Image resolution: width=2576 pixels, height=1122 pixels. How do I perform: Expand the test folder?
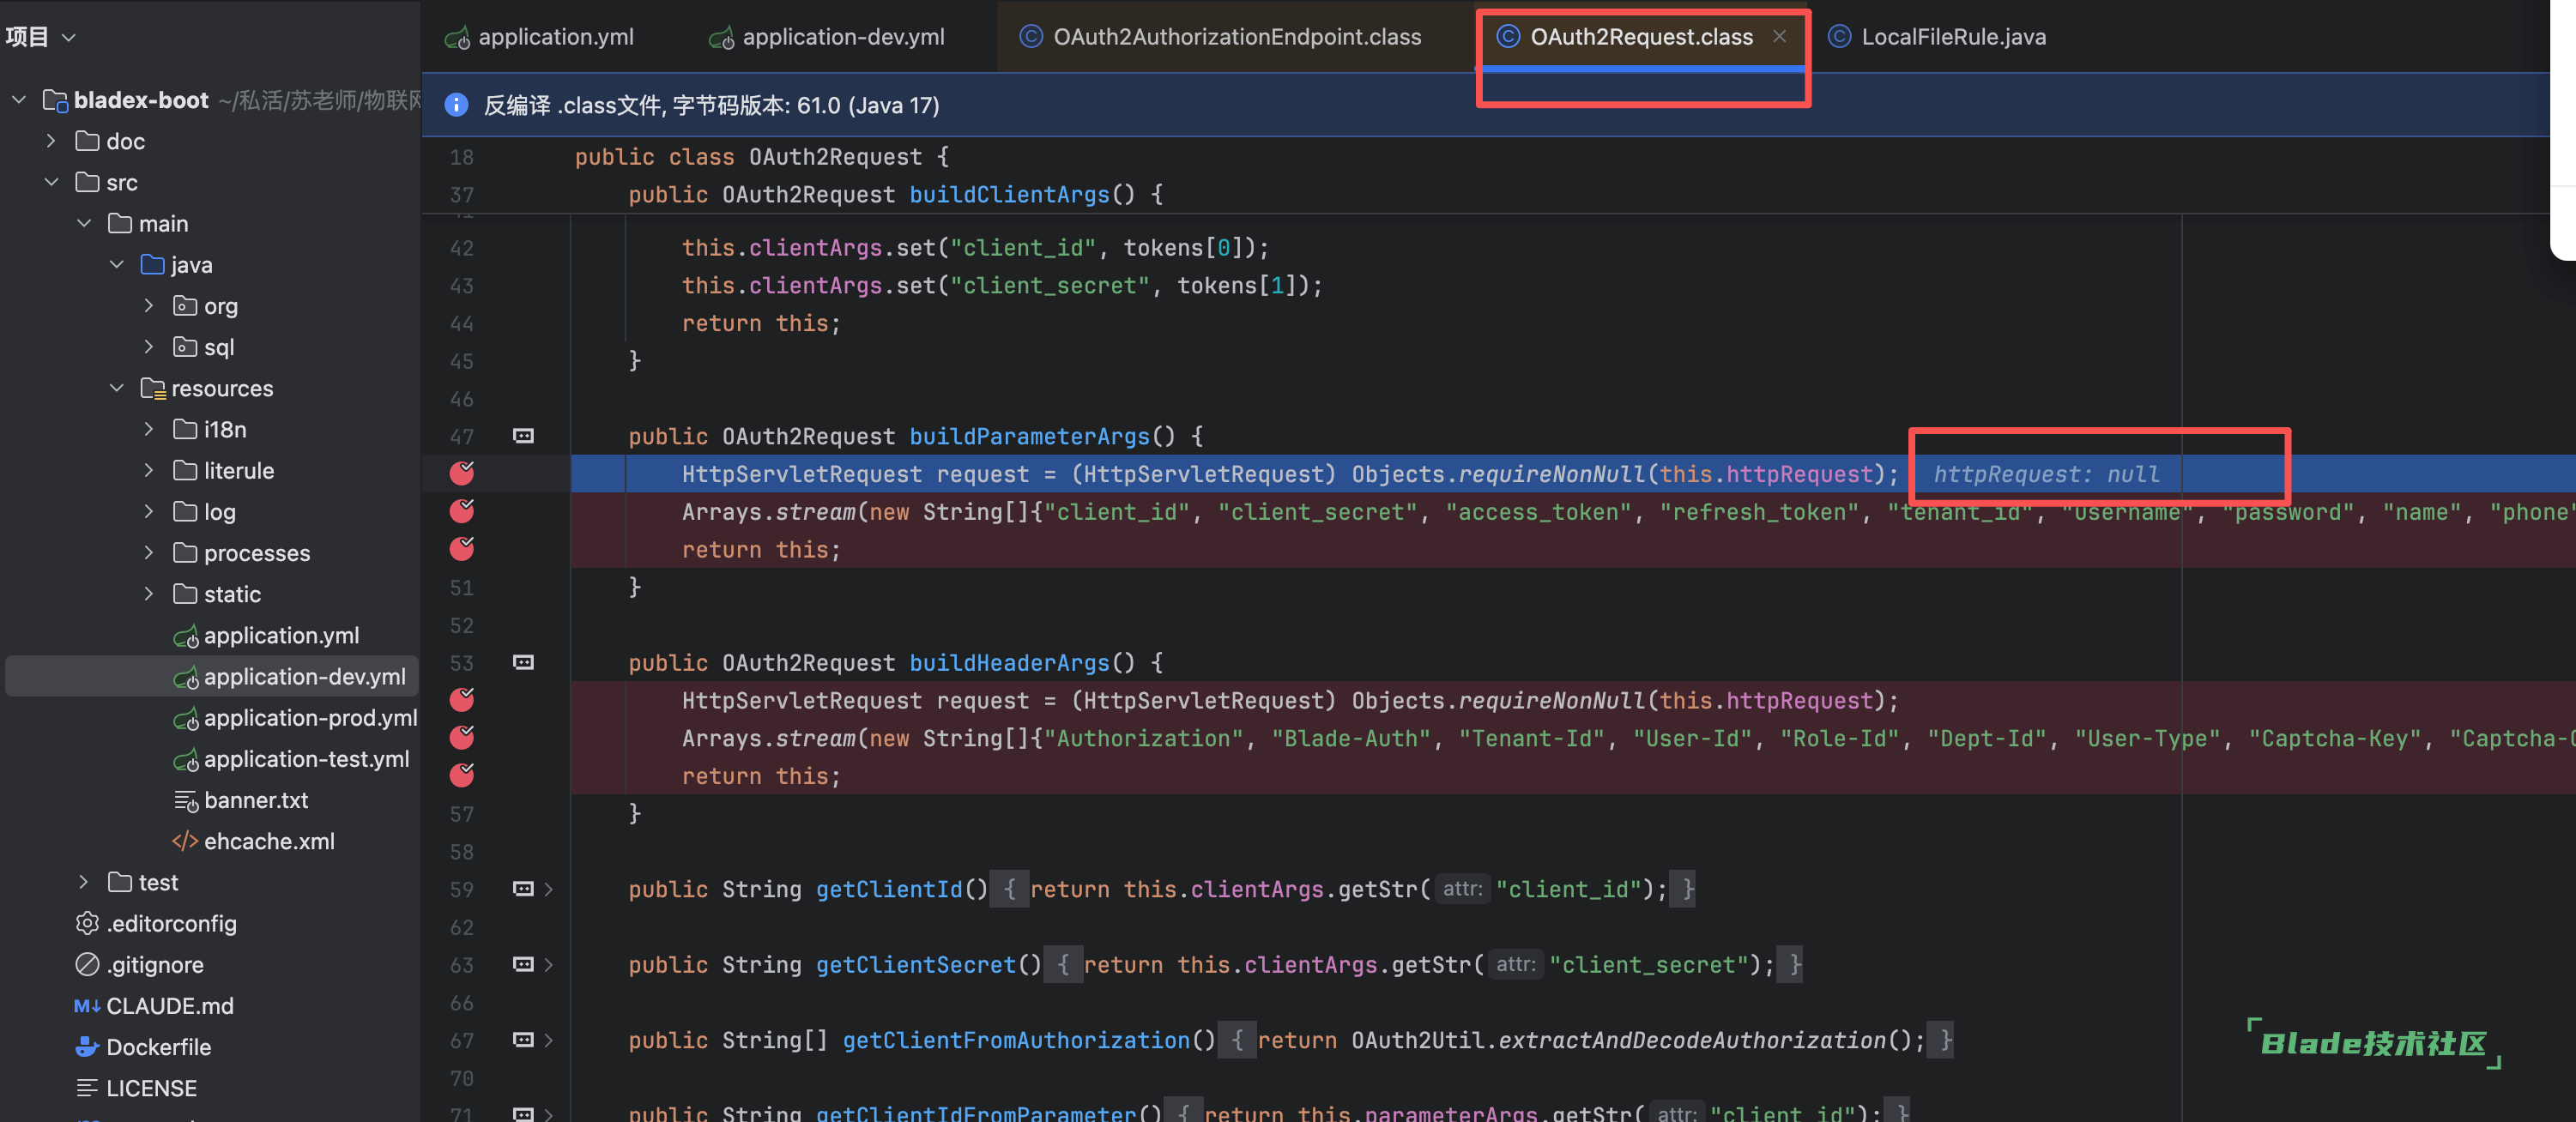pos(84,882)
